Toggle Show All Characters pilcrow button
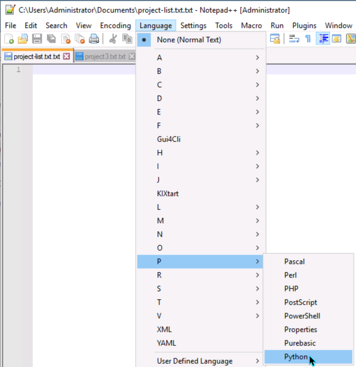Image resolution: width=356 pixels, height=367 pixels. point(308,39)
